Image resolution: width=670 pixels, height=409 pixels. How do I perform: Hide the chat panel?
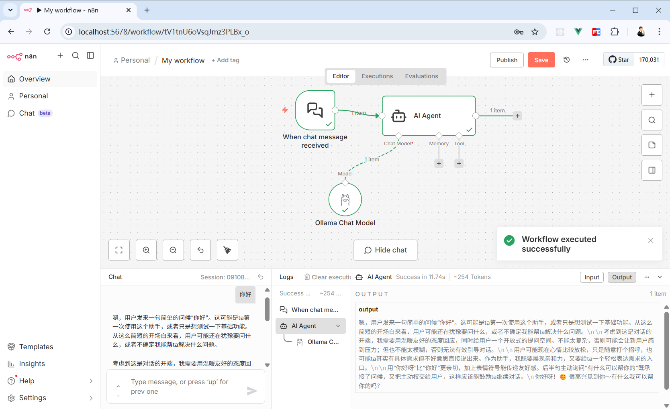[x=385, y=250]
